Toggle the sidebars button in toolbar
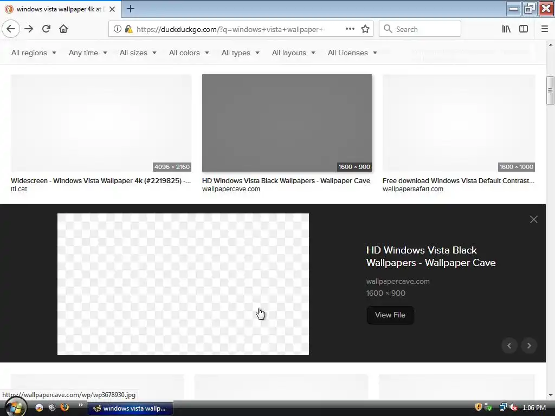The width and height of the screenshot is (555, 416). pos(524,29)
